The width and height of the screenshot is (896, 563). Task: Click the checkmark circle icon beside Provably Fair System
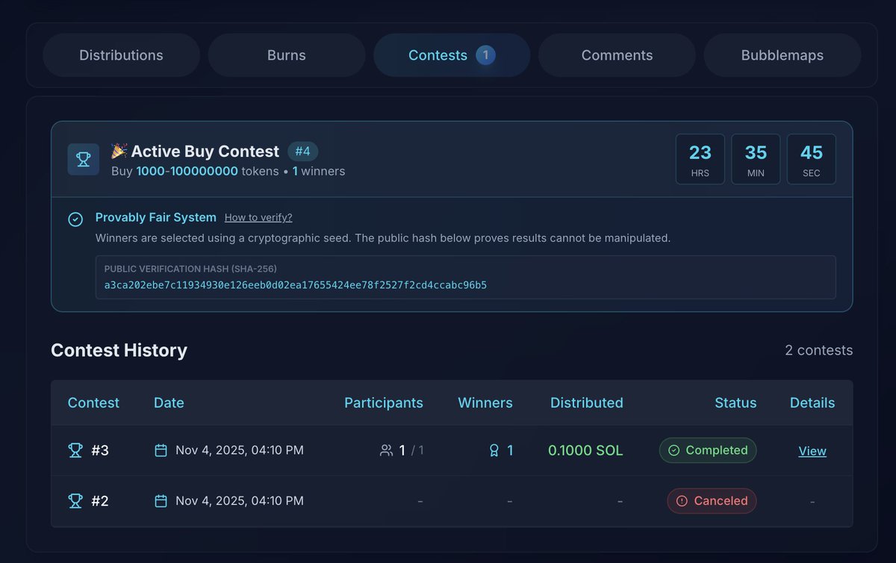pyautogui.click(x=75, y=219)
